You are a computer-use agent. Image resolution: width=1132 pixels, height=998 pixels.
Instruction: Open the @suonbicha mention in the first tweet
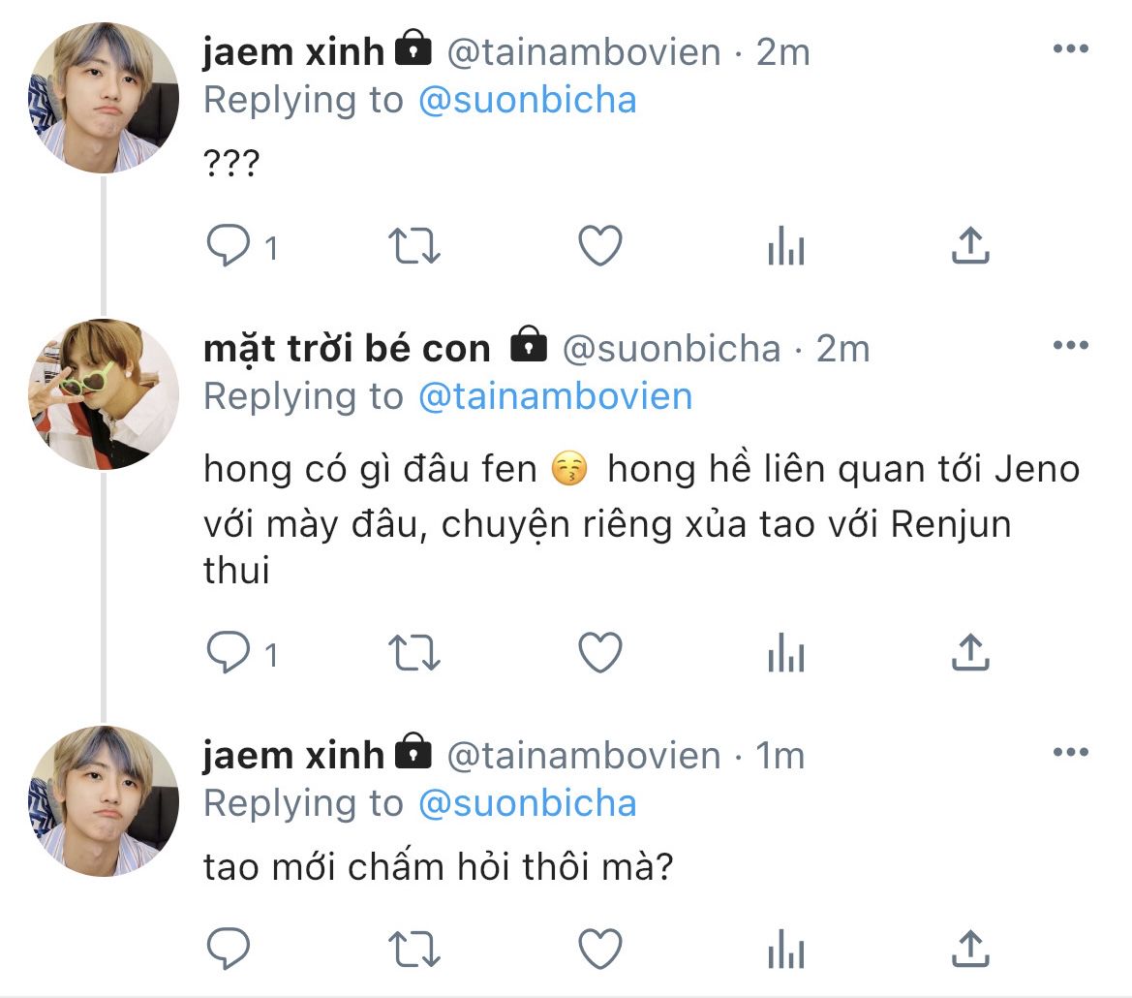point(527,100)
